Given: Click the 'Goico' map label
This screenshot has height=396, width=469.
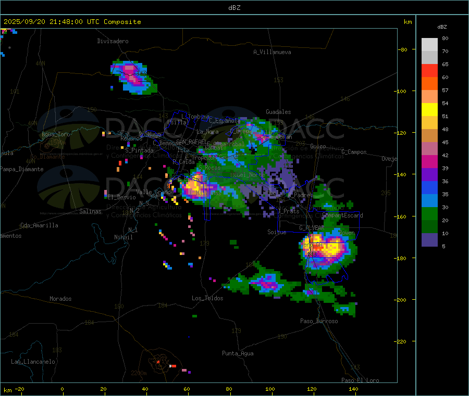Looking at the screenshot, I should [x=318, y=146].
